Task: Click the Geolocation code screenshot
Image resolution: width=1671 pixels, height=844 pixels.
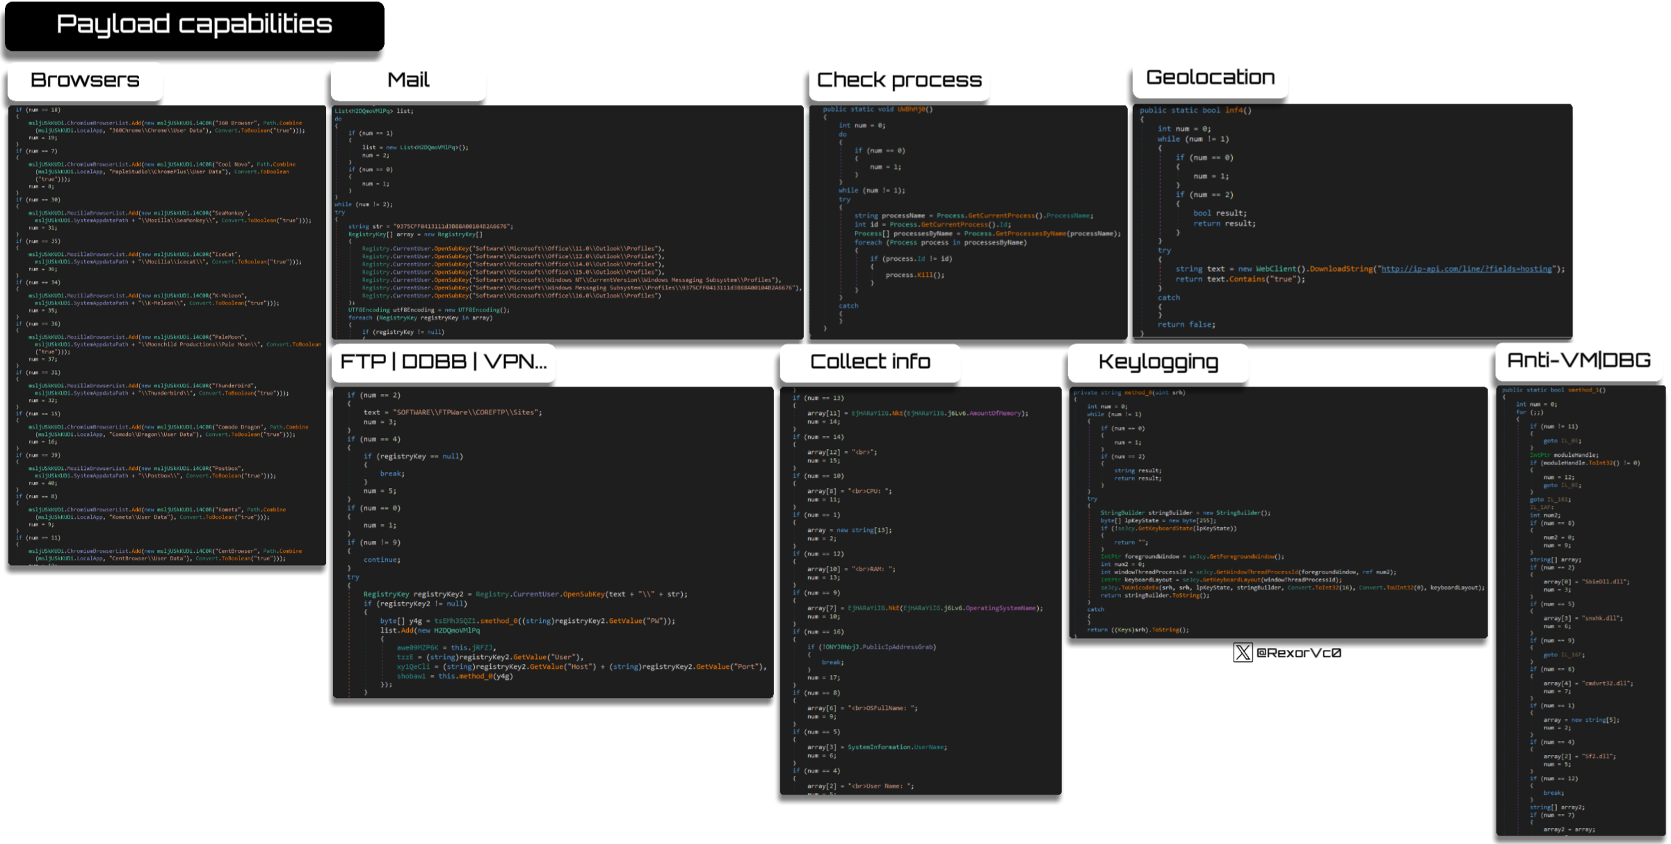Action: (x=1352, y=221)
